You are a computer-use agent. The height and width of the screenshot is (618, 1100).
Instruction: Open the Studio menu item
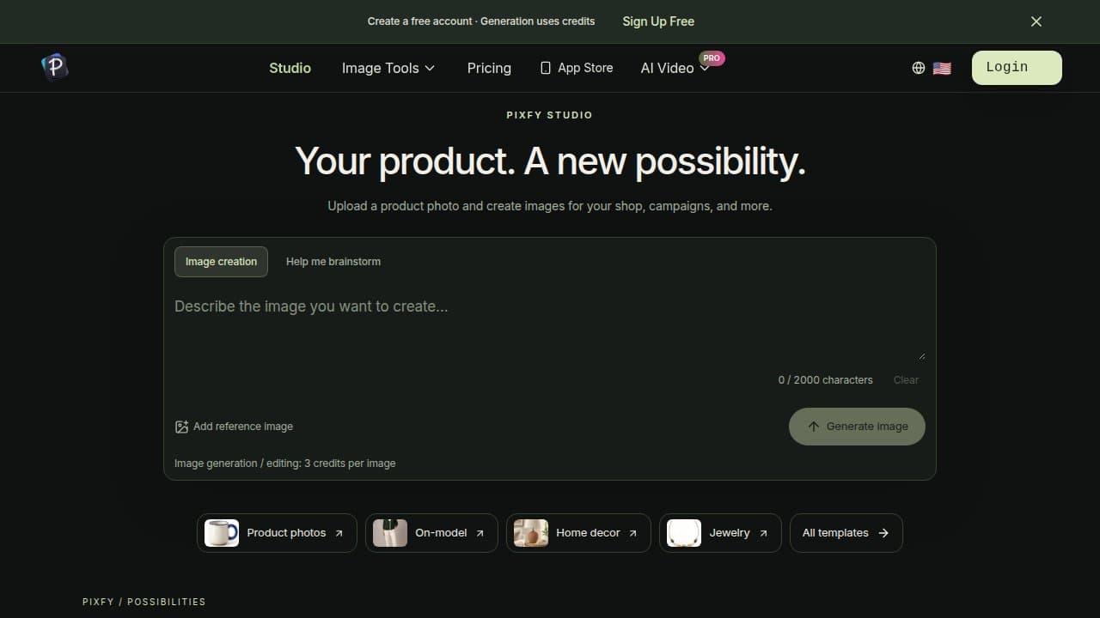coord(290,68)
